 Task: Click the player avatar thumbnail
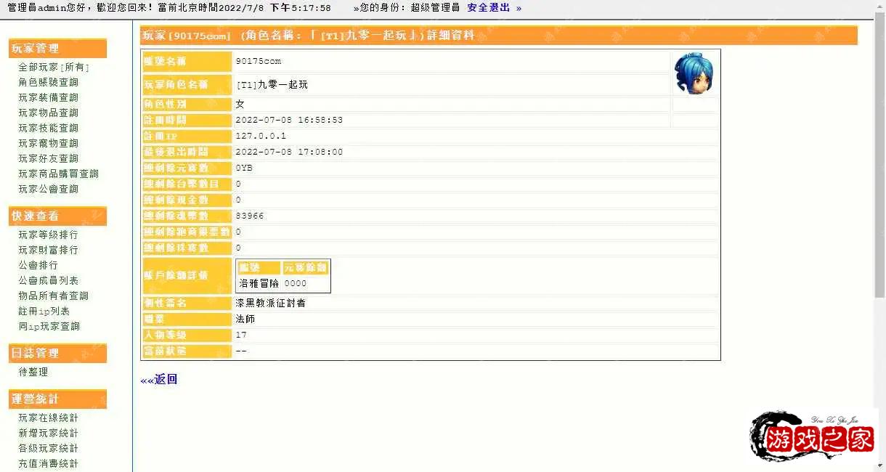694,72
